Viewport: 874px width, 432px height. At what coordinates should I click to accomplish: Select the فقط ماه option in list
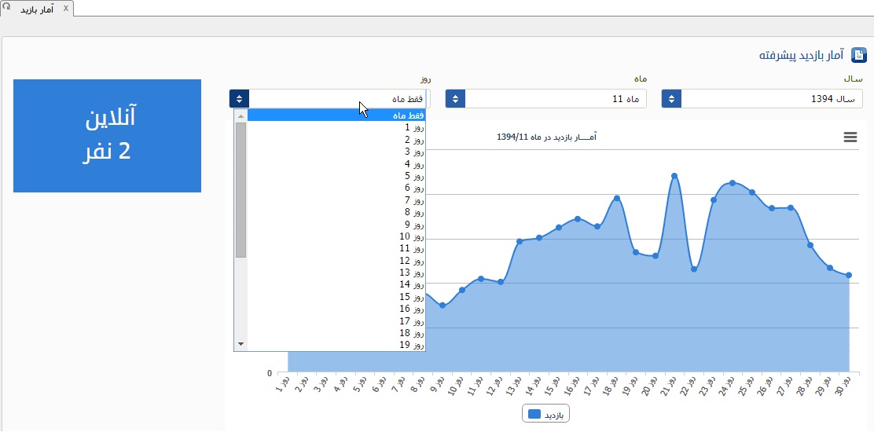[336, 115]
